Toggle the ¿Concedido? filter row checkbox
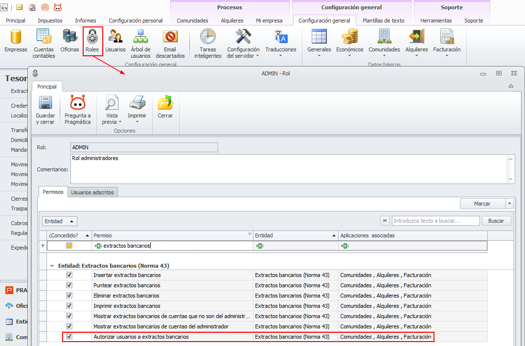 click(69, 246)
